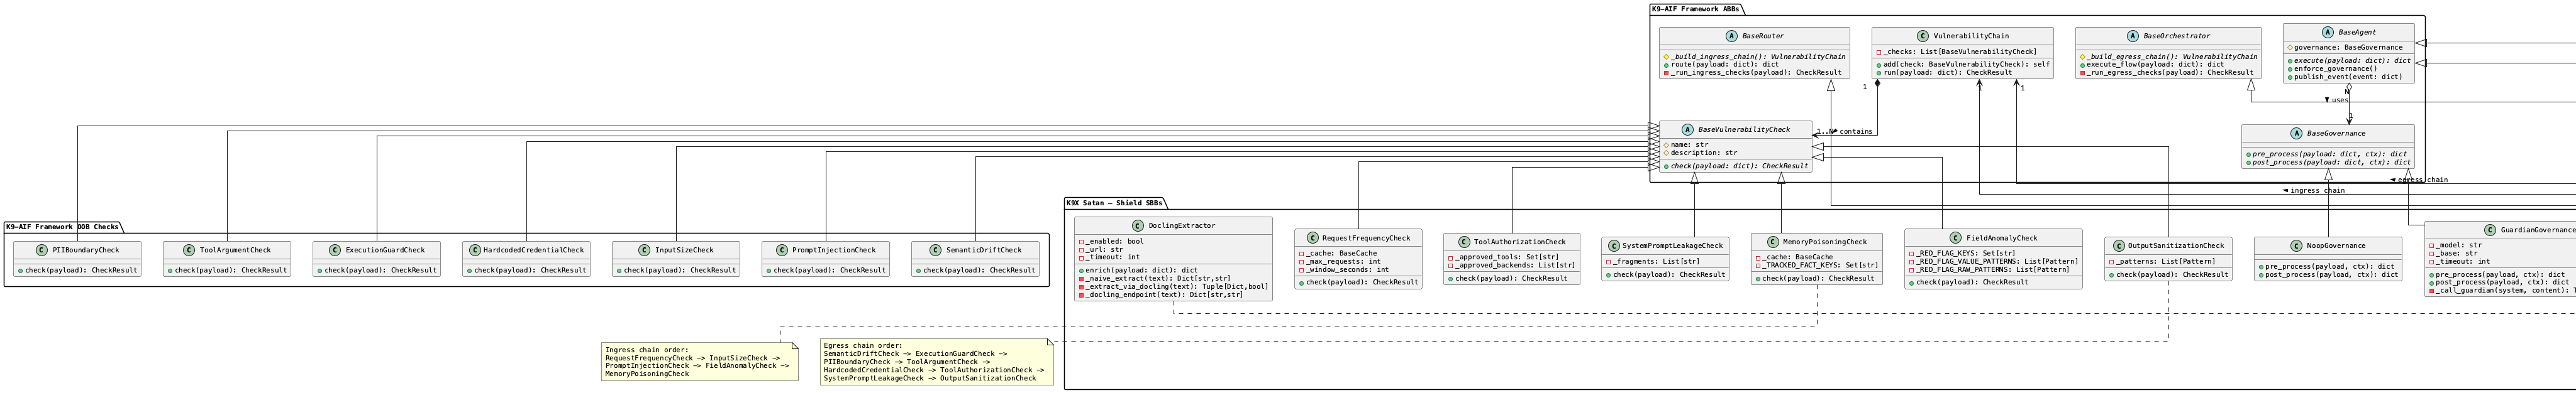Click 'check(payload: dict): CheckResult' abstract method

pyautogui.click(x=1740, y=166)
